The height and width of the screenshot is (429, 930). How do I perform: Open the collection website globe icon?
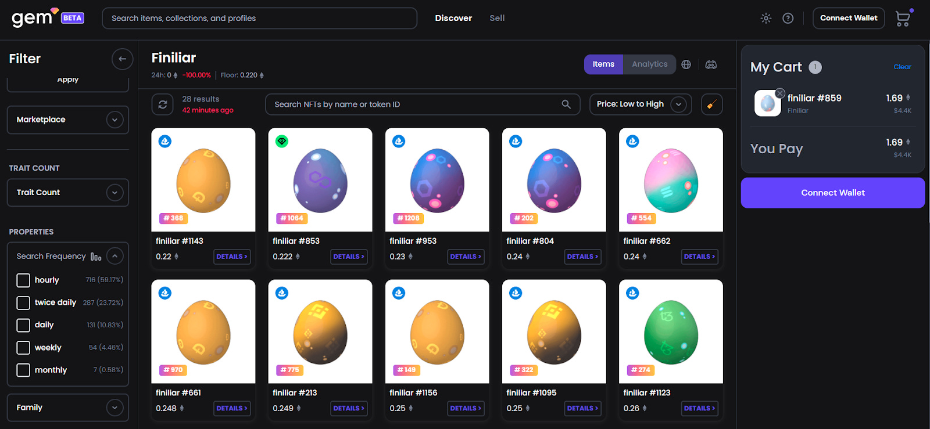pos(686,64)
